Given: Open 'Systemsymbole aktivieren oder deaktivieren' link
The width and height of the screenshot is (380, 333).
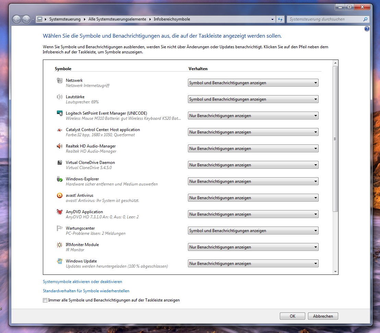Looking at the screenshot, I should click(82, 282).
